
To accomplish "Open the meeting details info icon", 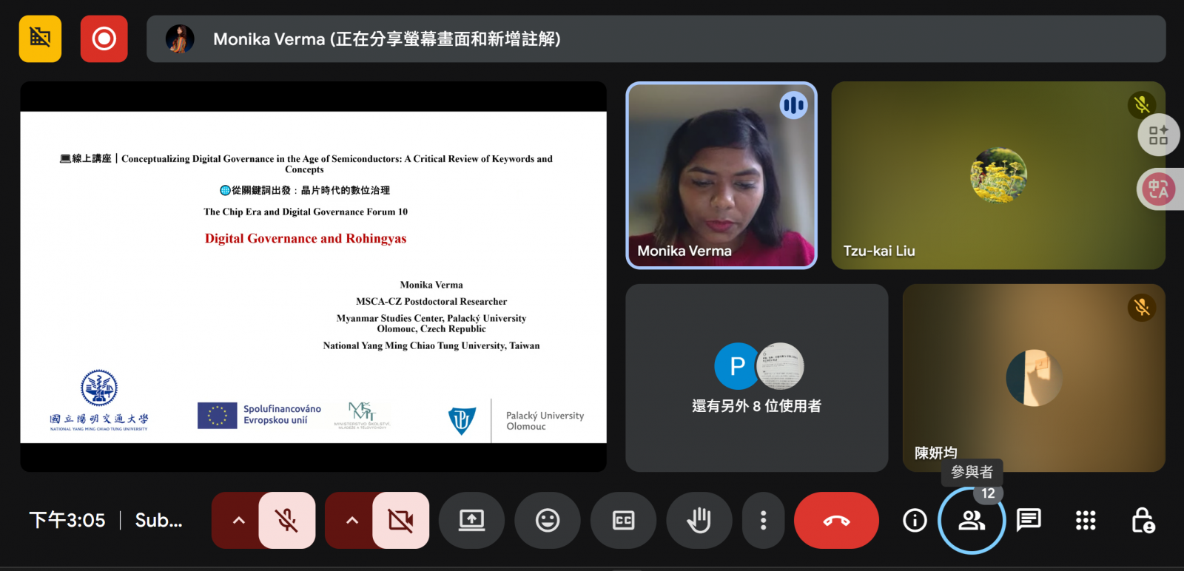I will click(x=915, y=521).
